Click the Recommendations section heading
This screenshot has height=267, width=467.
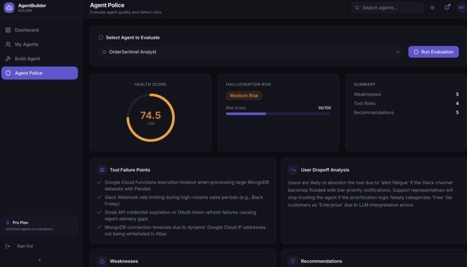322,261
